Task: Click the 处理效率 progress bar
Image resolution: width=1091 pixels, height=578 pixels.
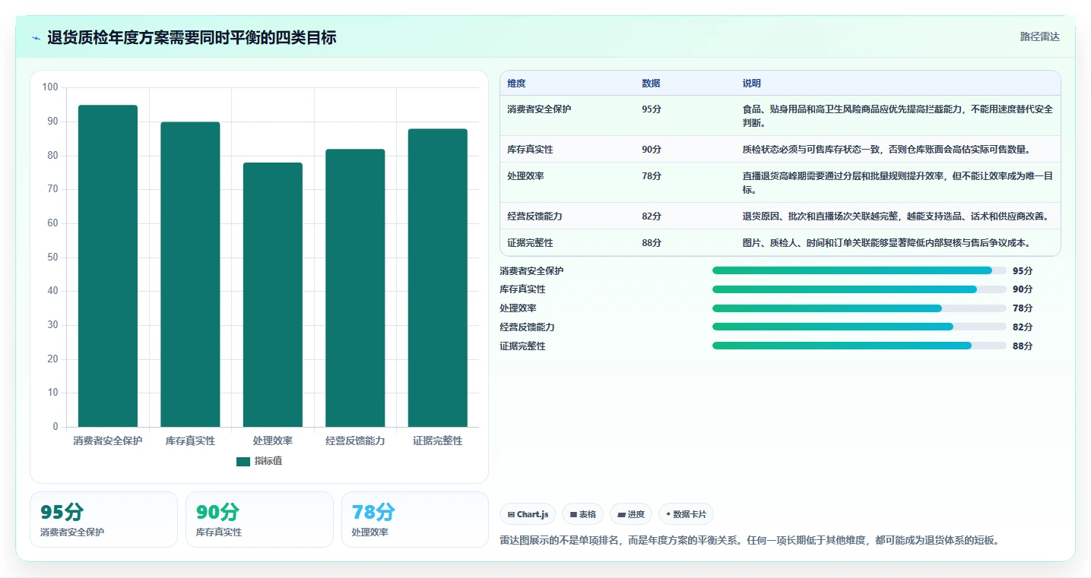Action: pyautogui.click(x=859, y=308)
